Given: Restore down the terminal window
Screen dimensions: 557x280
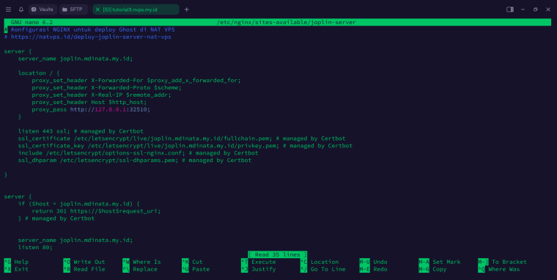Looking at the screenshot, I should point(535,10).
